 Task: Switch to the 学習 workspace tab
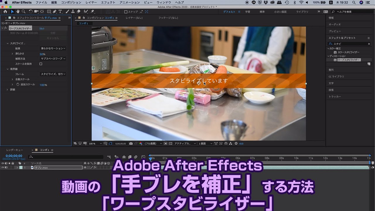(x=248, y=12)
